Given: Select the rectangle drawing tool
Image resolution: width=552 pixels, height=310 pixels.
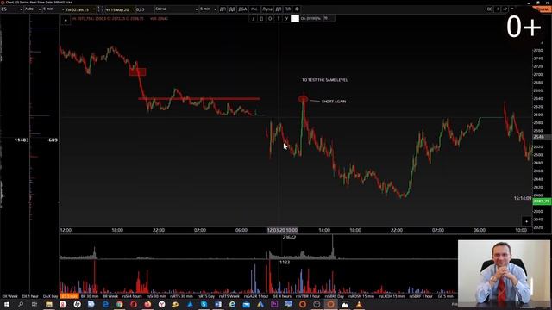Looking at the screenshot, I should tap(261, 18).
